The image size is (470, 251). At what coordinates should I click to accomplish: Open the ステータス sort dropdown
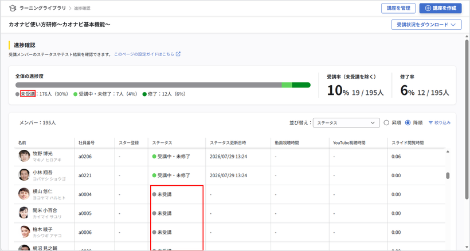click(346, 123)
